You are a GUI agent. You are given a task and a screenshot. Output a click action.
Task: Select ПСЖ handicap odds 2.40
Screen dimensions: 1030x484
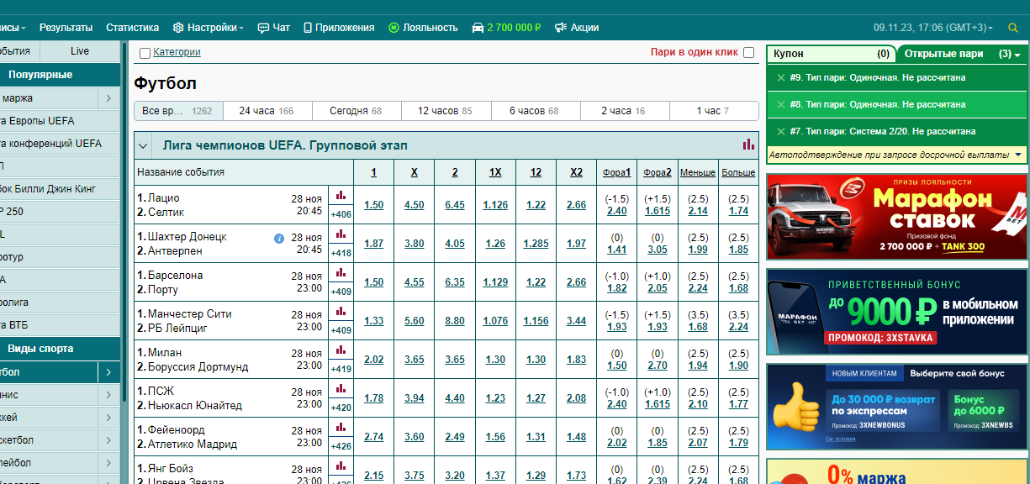(x=616, y=404)
